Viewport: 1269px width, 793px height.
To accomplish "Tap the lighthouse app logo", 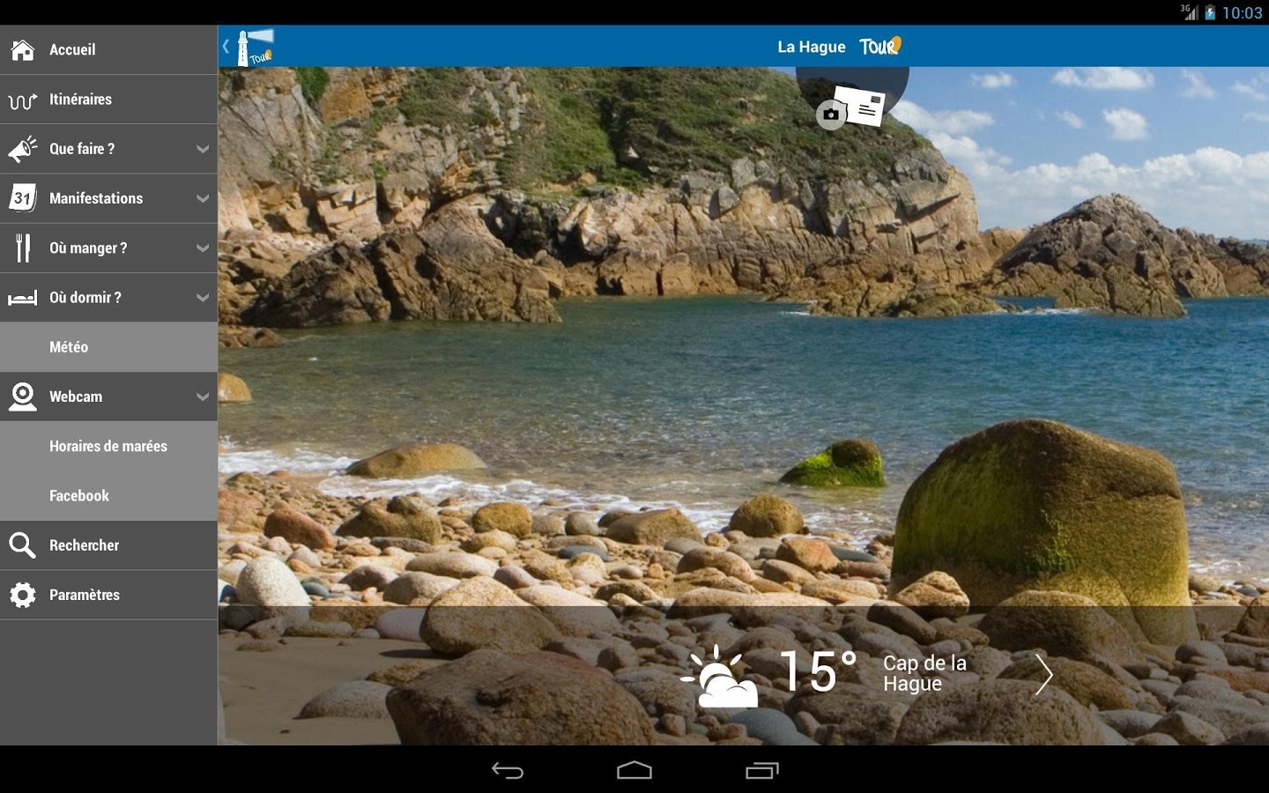I will point(256,47).
